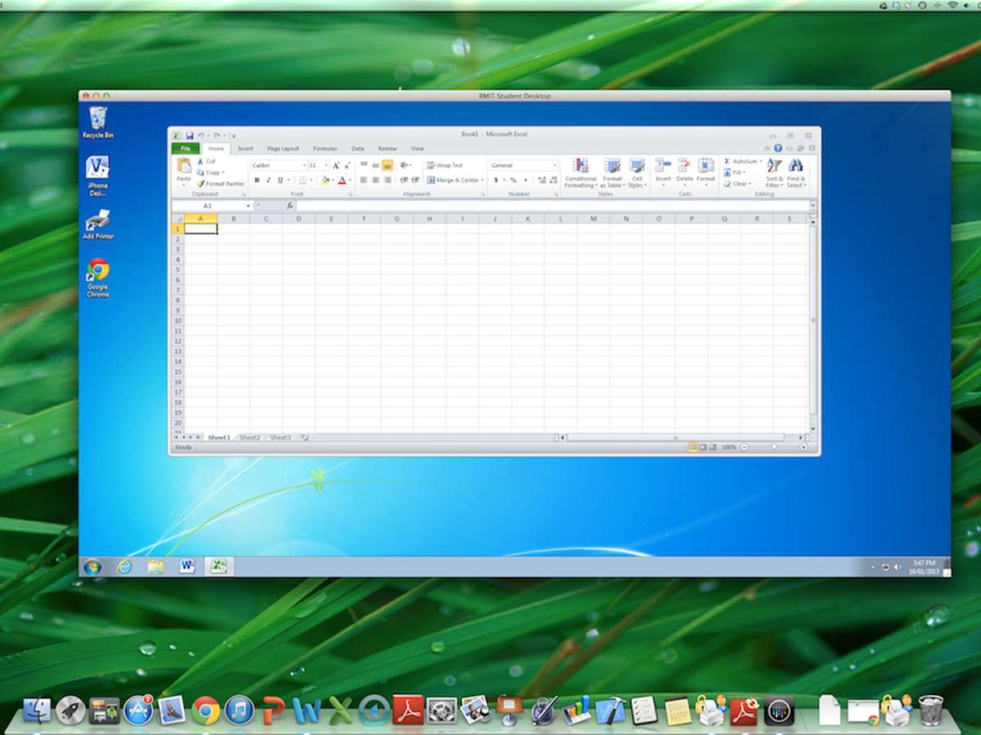Switch to the Data ribbon tab

(x=358, y=149)
